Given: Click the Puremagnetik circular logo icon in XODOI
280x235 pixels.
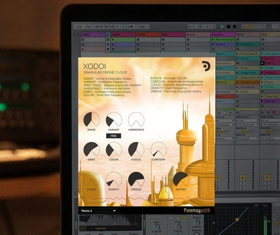Looking at the screenshot, I should (x=206, y=66).
